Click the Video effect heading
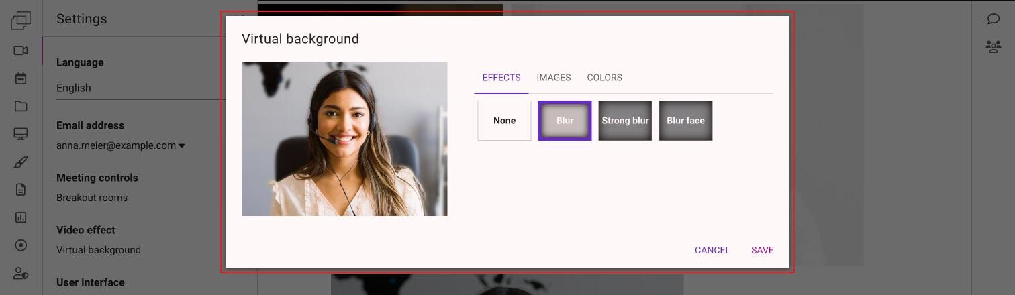Screen dimensions: 1015x295 (x=86, y=230)
